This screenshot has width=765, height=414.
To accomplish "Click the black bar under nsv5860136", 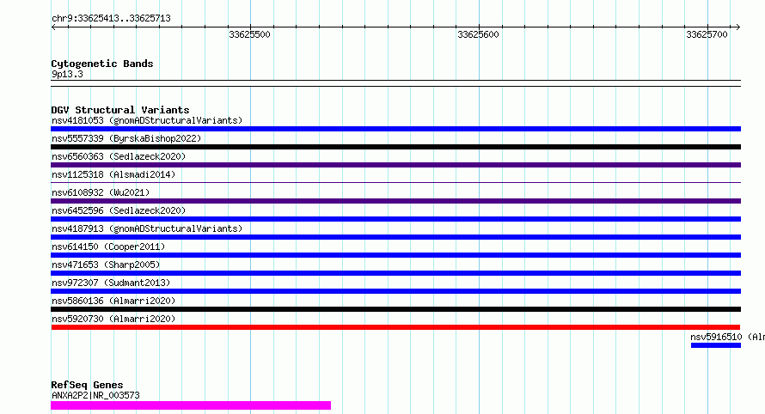I will coord(395,309).
